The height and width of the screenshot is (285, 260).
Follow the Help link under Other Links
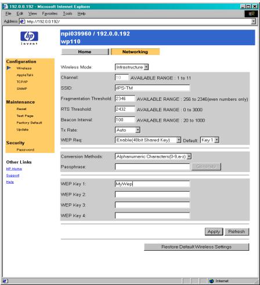[x=10, y=182]
